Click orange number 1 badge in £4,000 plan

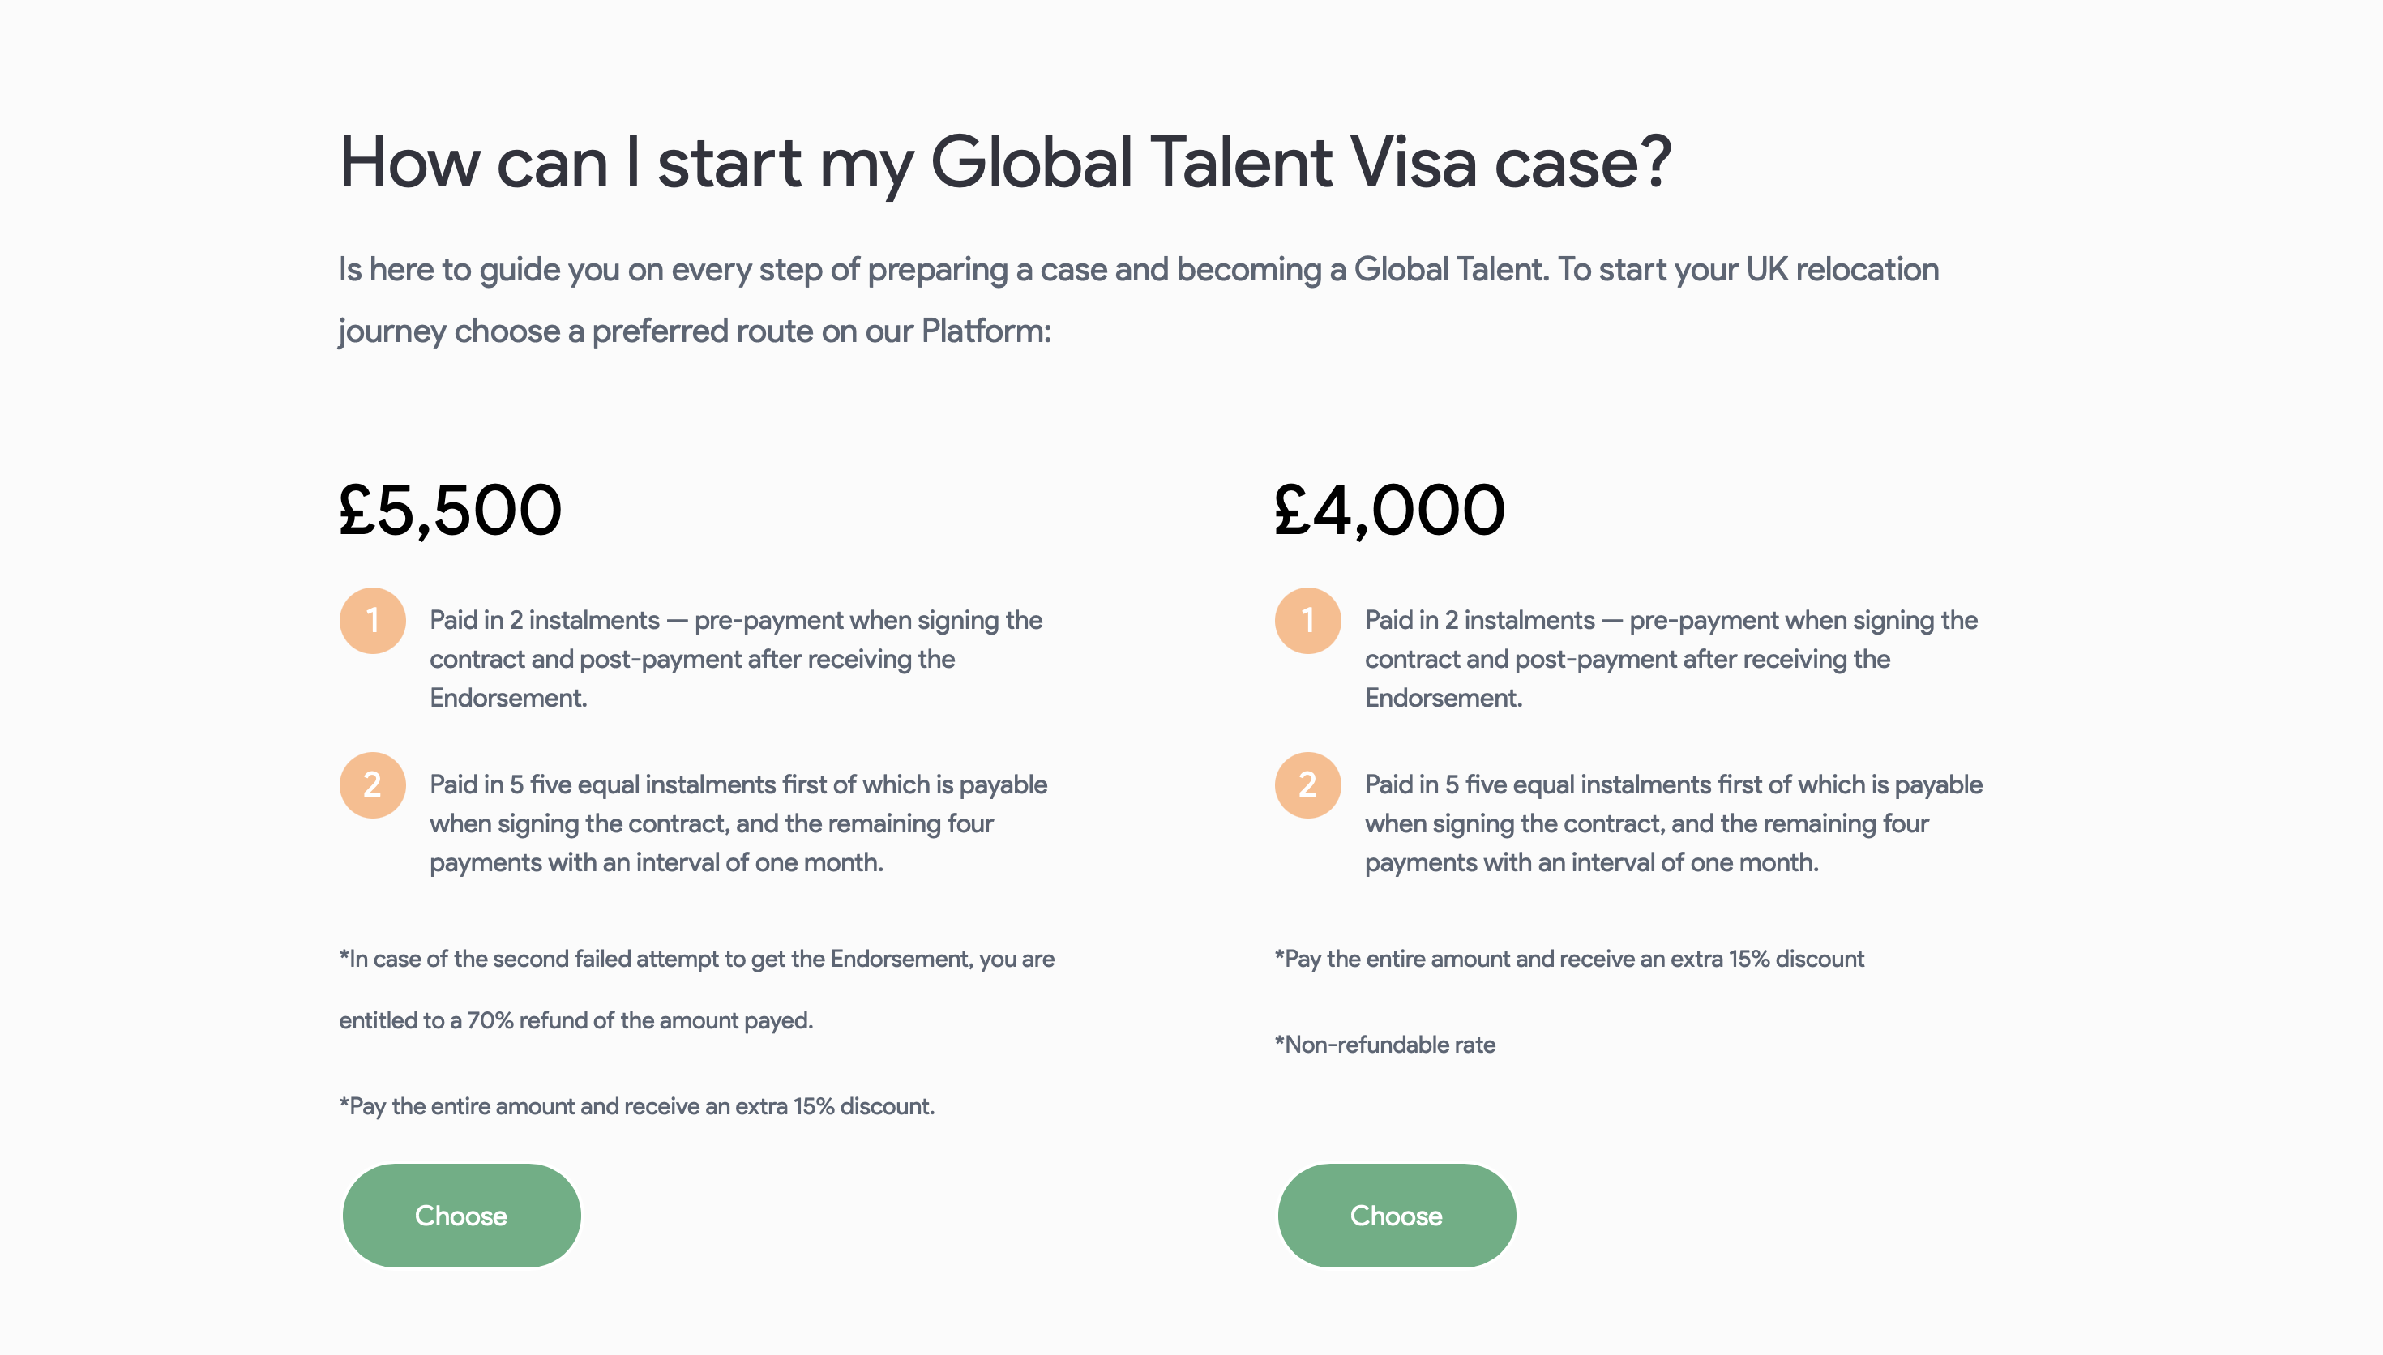[x=1307, y=621]
